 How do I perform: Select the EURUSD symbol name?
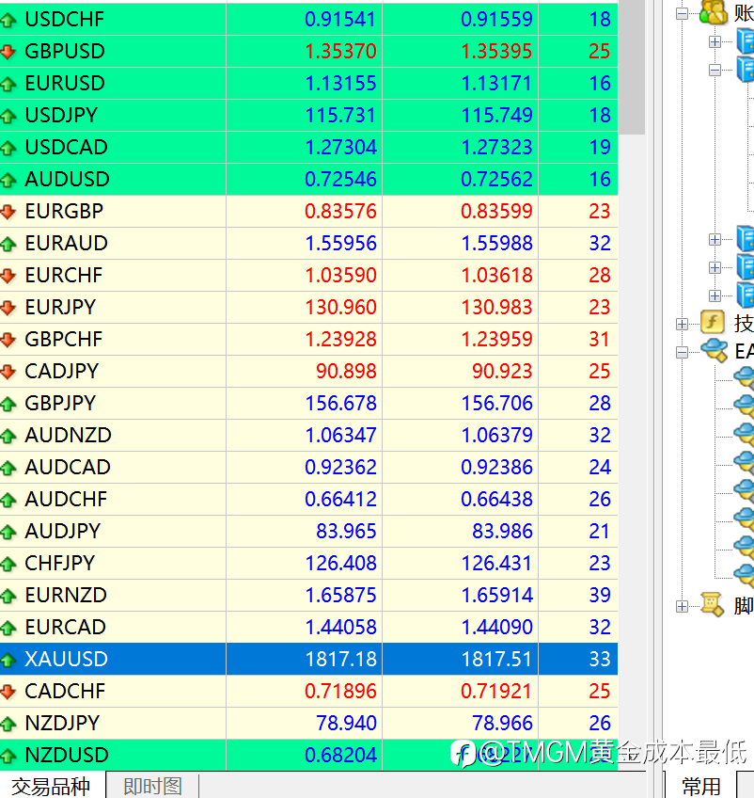[65, 84]
